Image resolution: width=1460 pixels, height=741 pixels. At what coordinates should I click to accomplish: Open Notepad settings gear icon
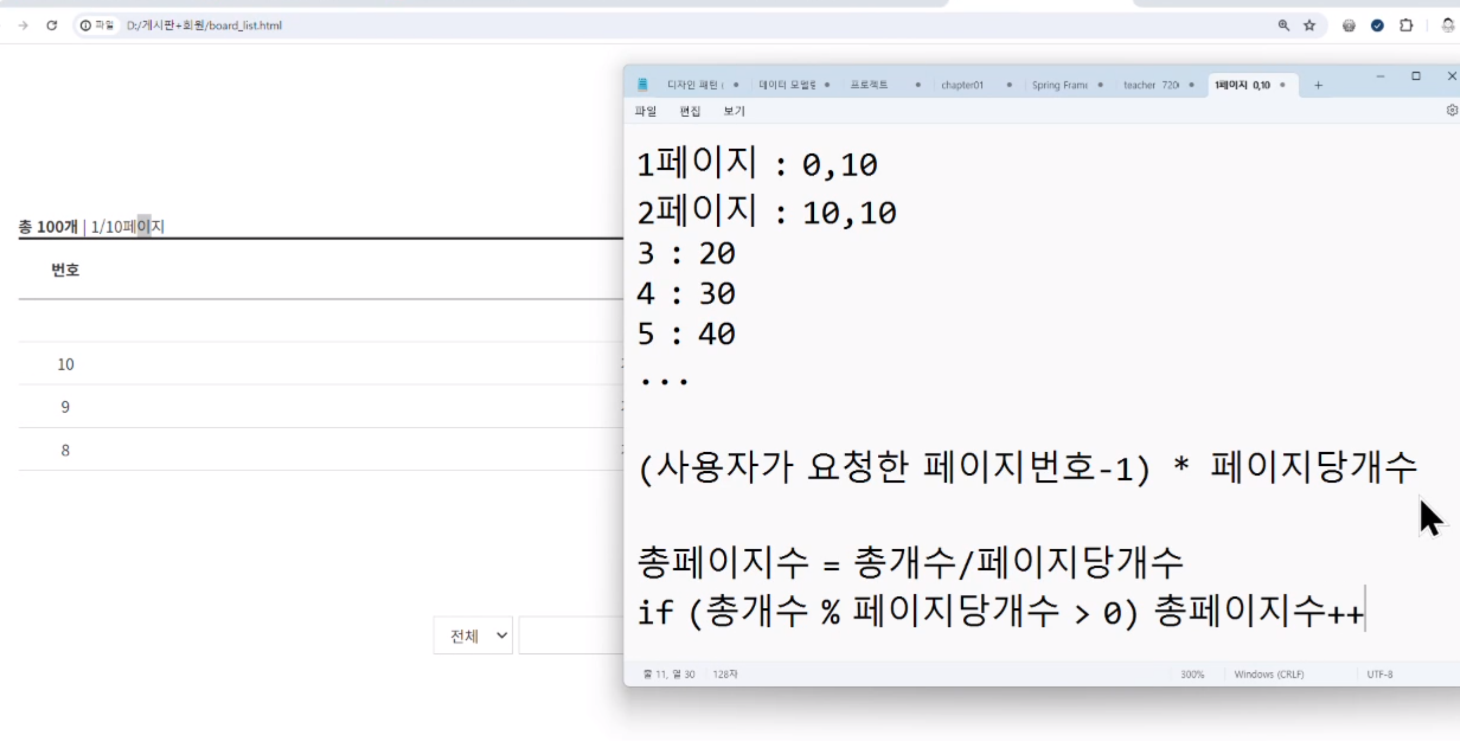click(1451, 111)
